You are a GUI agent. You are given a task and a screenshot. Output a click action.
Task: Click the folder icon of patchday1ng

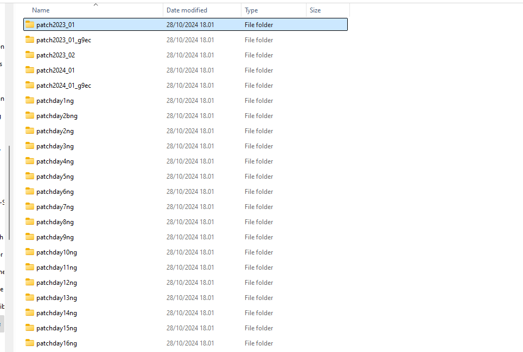pos(30,100)
